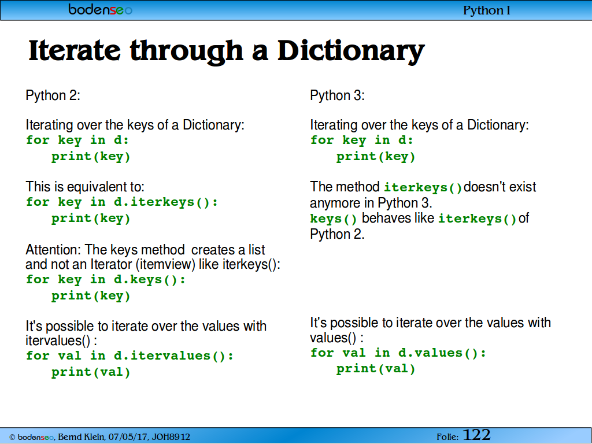Click the "values() :" text line
592x444 pixels.
point(337,338)
